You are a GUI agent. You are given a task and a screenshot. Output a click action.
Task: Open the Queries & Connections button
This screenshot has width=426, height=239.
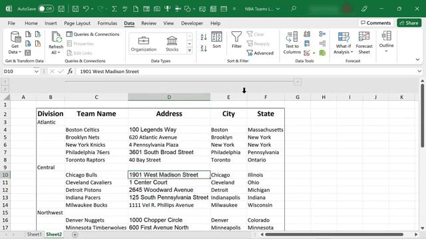(93, 34)
